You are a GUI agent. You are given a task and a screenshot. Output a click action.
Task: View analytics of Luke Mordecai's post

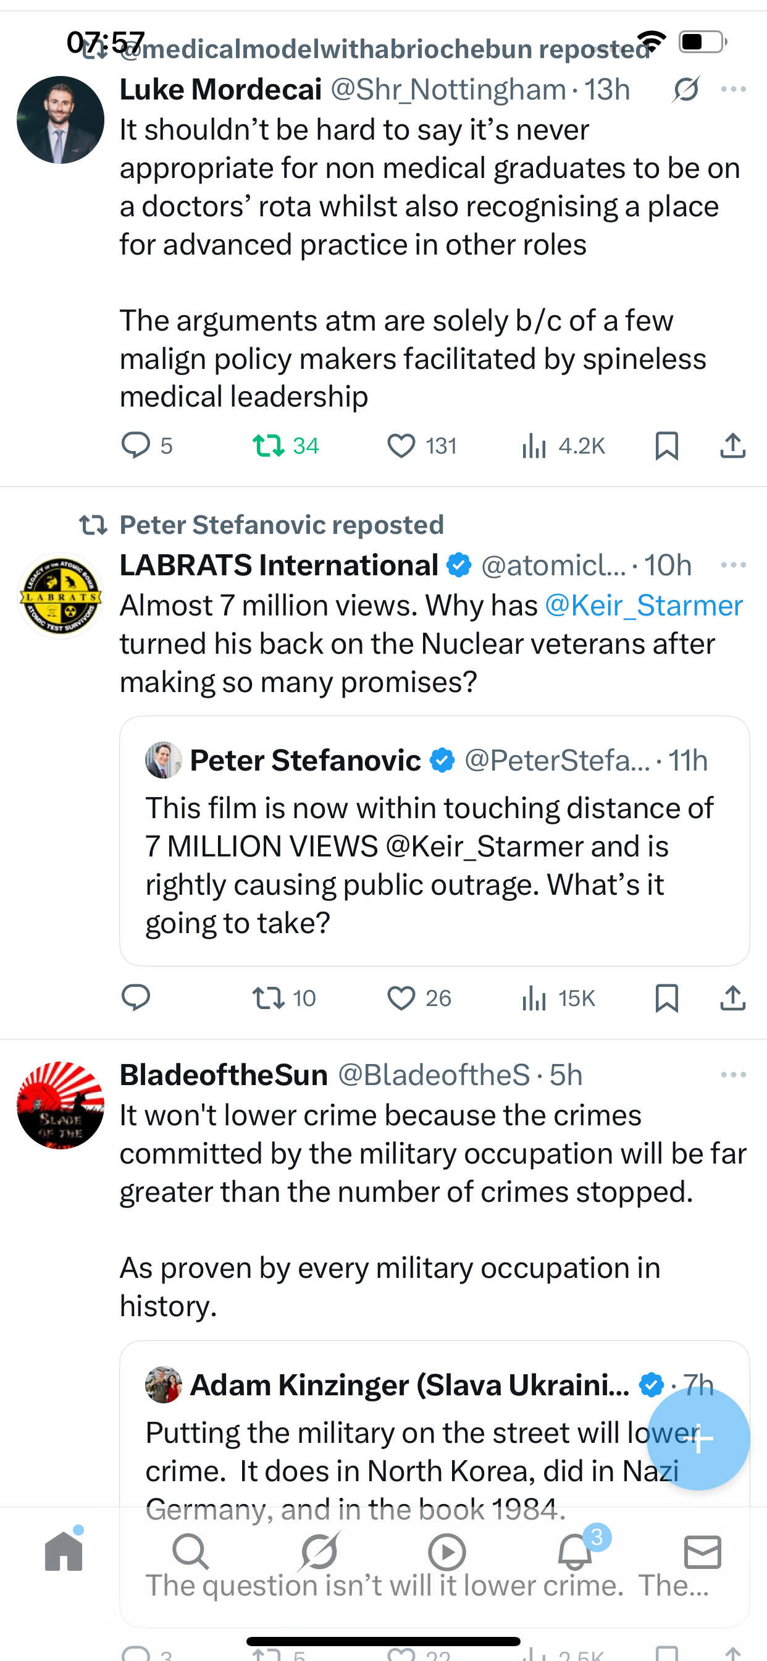click(535, 446)
